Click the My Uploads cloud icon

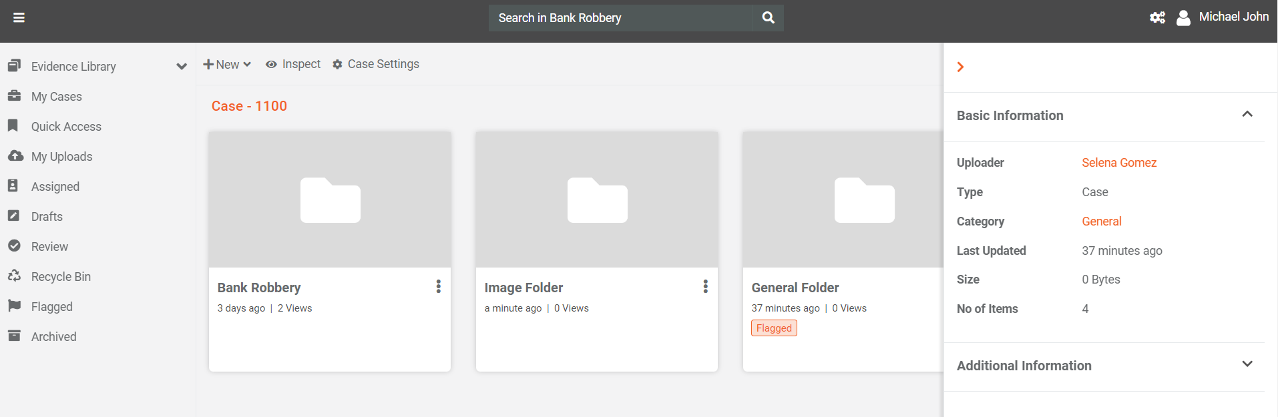point(15,156)
